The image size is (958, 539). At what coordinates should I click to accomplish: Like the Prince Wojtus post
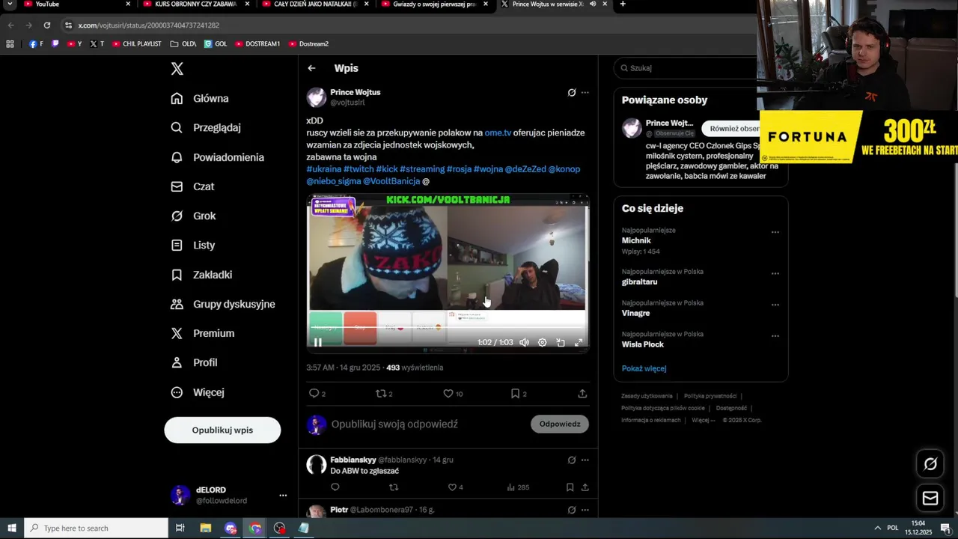pos(448,394)
